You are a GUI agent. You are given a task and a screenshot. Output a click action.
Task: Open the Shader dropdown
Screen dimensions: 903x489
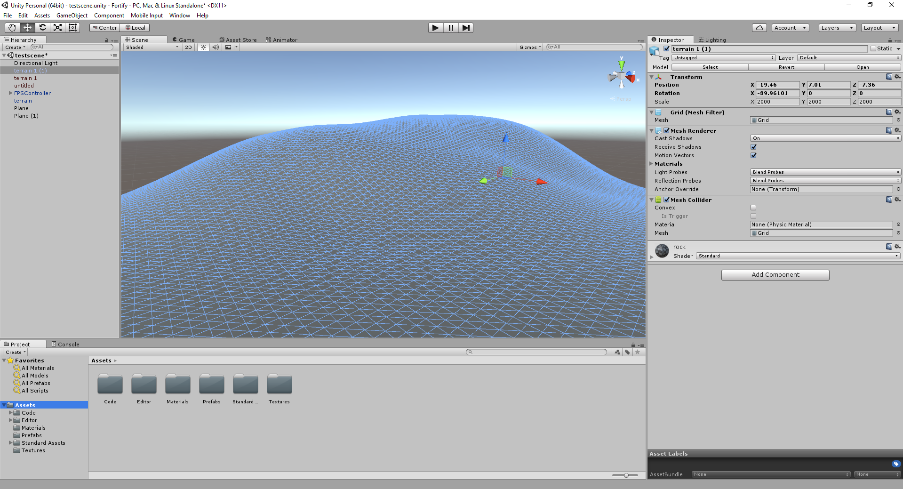(798, 256)
